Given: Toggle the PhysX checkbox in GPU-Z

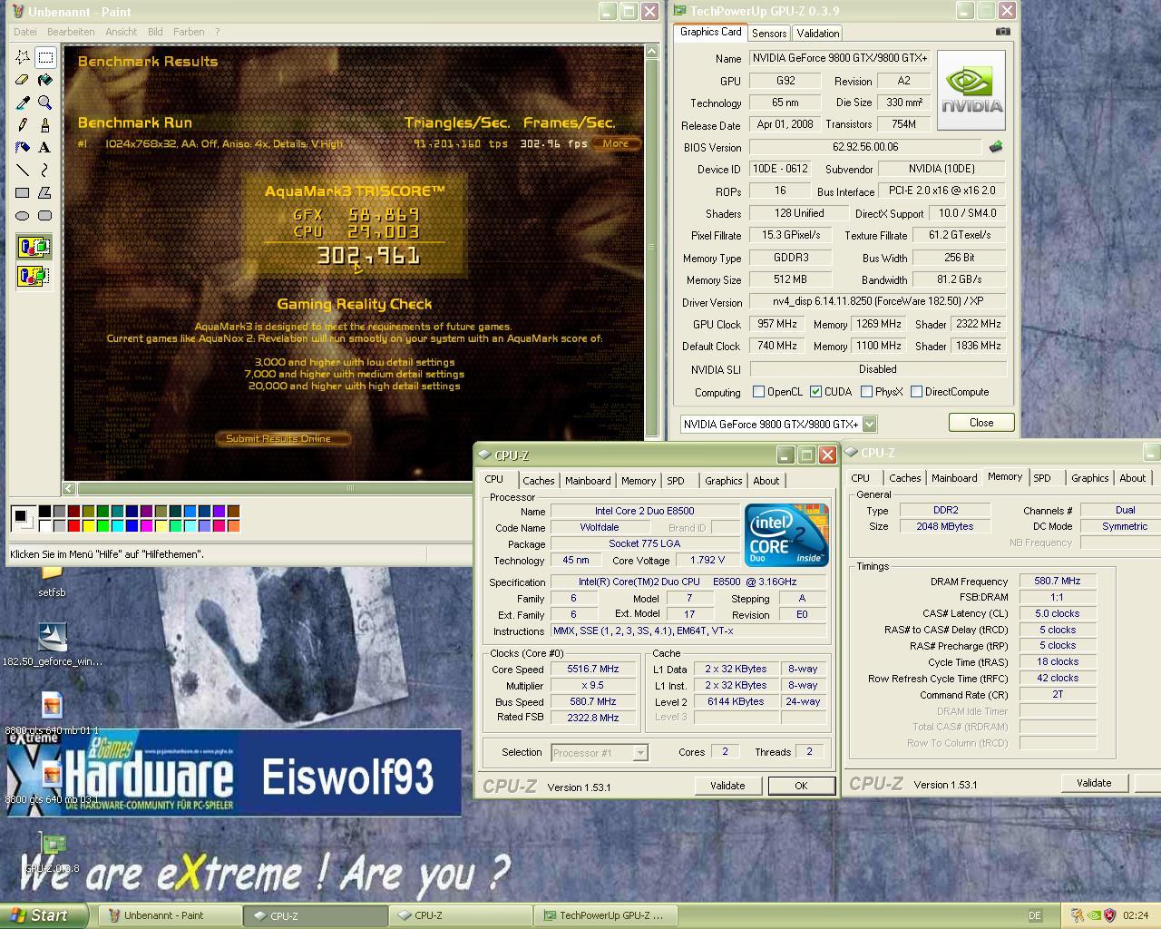Looking at the screenshot, I should [x=867, y=392].
